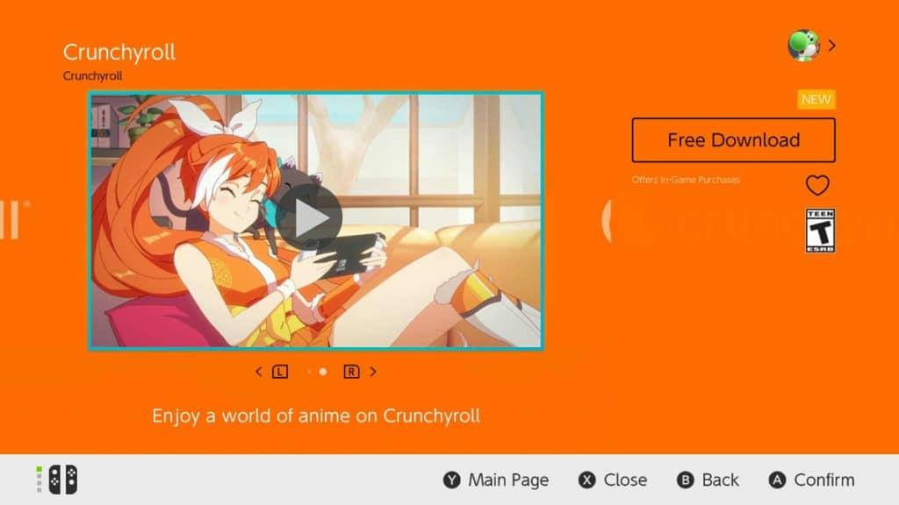Close the eShop via X Close

612,480
